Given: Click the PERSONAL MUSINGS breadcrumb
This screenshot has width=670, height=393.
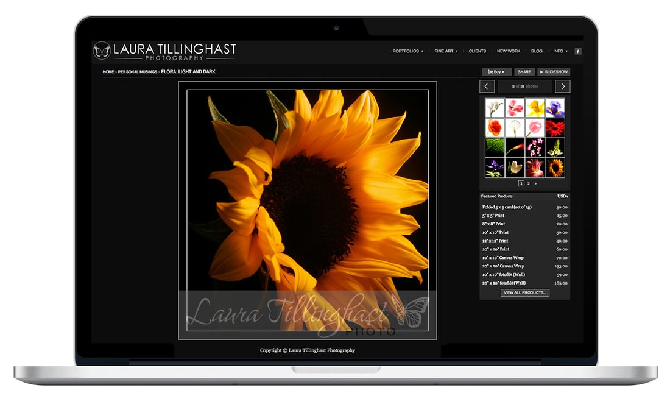Looking at the screenshot, I should (138, 72).
